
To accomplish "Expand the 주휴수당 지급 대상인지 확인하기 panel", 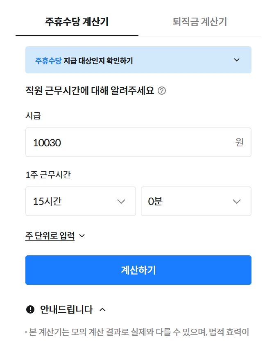I will [x=138, y=60].
